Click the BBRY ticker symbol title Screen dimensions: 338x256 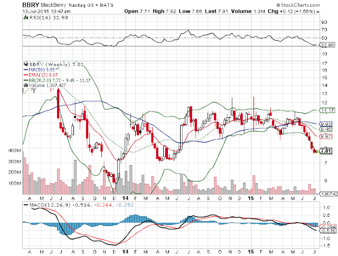[x=31, y=5]
